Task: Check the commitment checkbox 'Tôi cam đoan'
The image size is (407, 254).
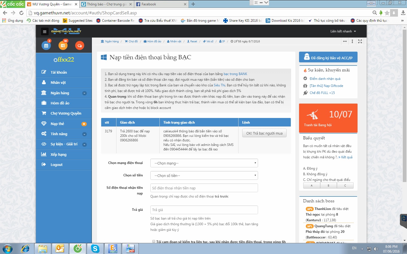Action: pos(154,241)
